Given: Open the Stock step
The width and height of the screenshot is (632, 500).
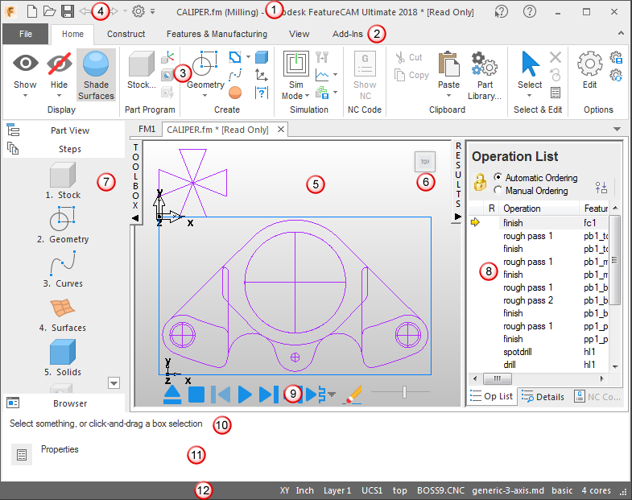Looking at the screenshot, I should point(63,180).
